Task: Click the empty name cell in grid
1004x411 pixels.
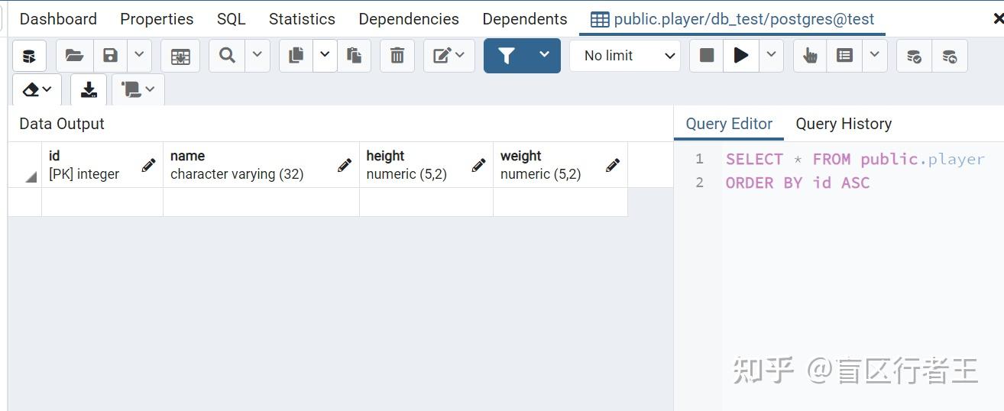Action: coord(261,202)
